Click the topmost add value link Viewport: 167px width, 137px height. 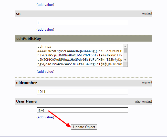tap(45, 5)
